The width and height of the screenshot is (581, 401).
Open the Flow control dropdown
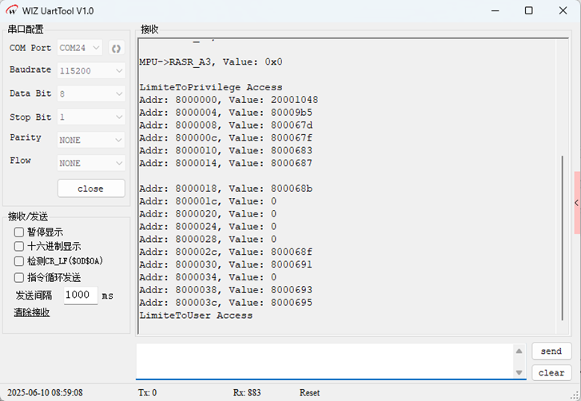[x=91, y=163]
